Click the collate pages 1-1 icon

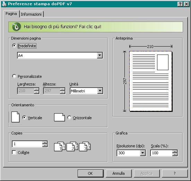pos(60,147)
